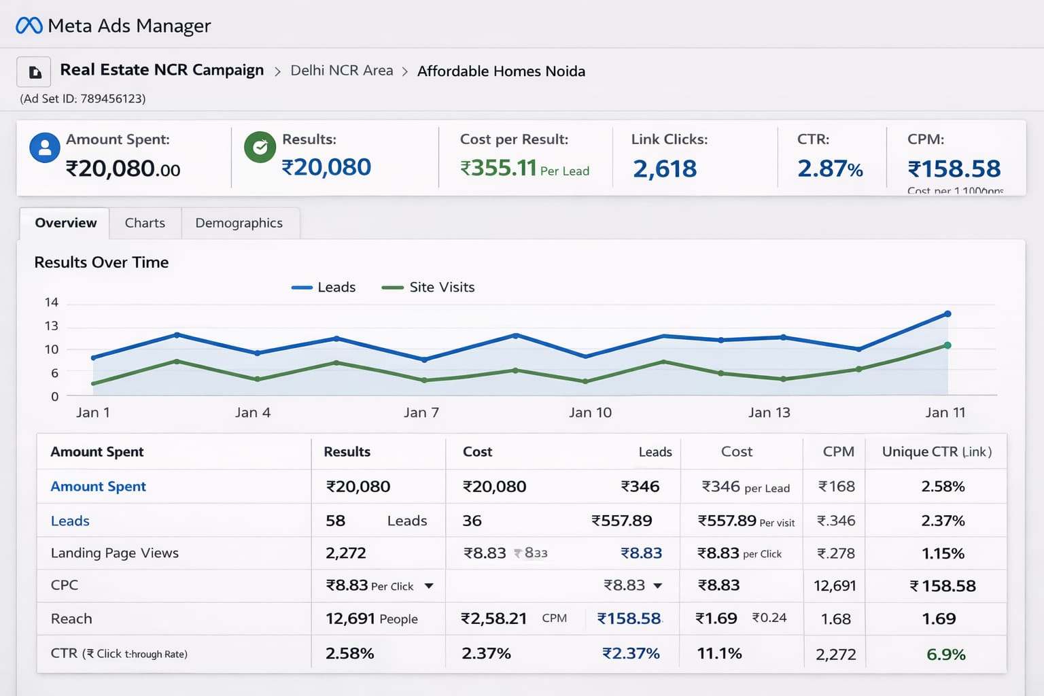Click the Amount Spent row link
The width and height of the screenshot is (1044, 696).
click(x=98, y=486)
